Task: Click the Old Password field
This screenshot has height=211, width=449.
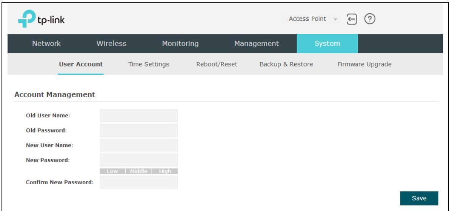Action: (x=138, y=130)
